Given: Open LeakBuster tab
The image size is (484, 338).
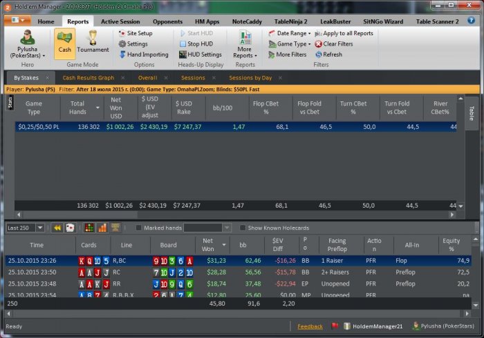Looking at the screenshot, I should point(335,21).
